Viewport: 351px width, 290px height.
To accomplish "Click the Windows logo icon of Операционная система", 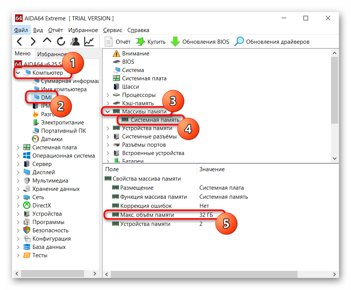I will [27, 156].
